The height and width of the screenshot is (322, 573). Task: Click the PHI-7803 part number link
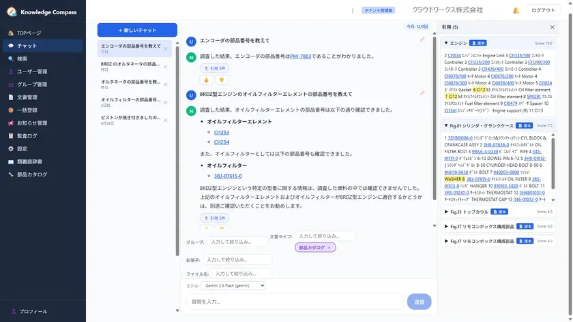[x=300, y=56]
